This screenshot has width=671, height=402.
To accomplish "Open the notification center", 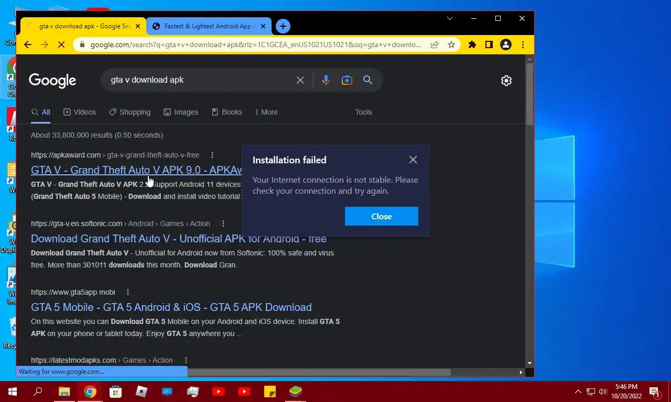I will [x=655, y=392].
